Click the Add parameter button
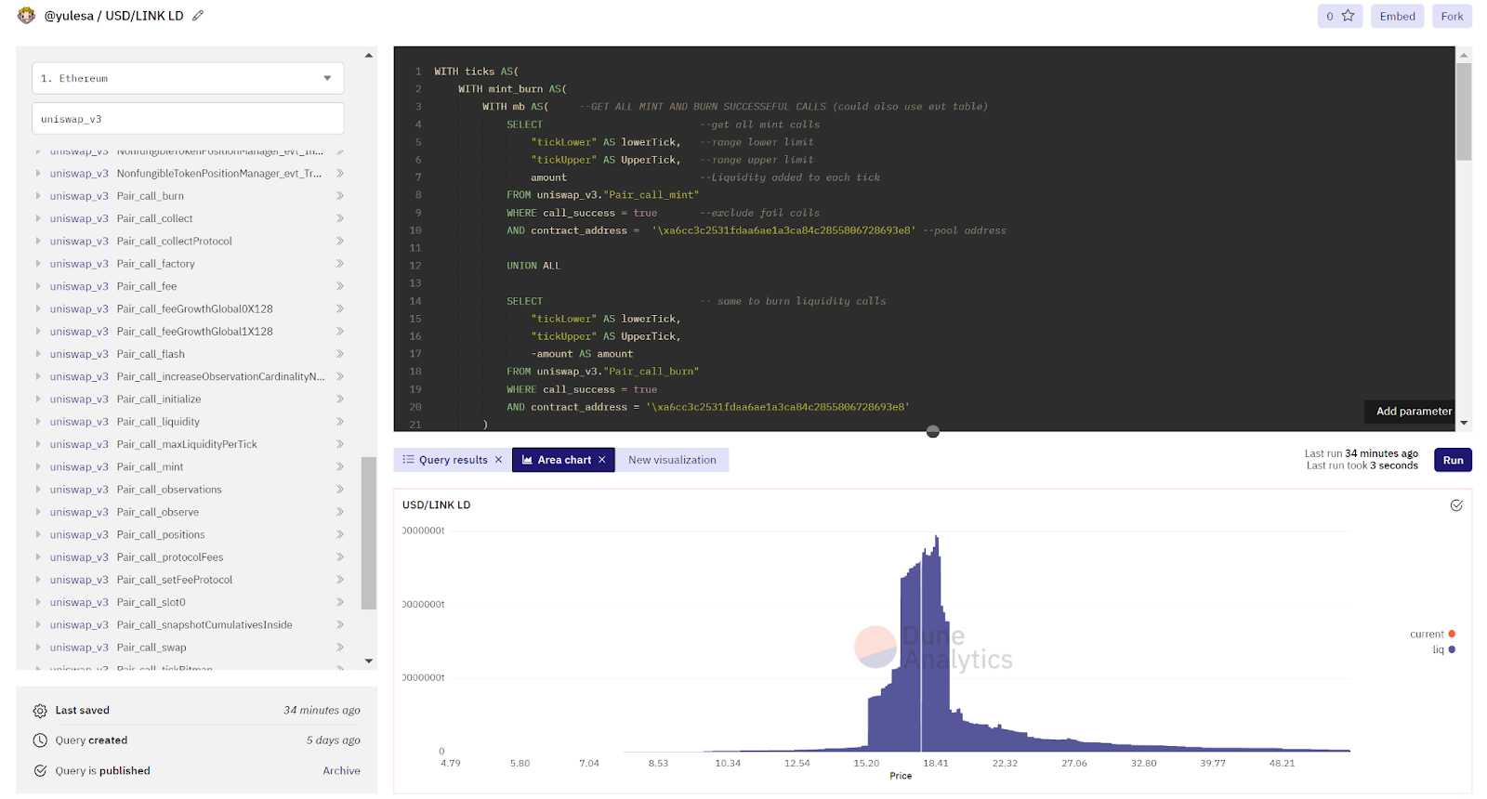 pos(1414,411)
